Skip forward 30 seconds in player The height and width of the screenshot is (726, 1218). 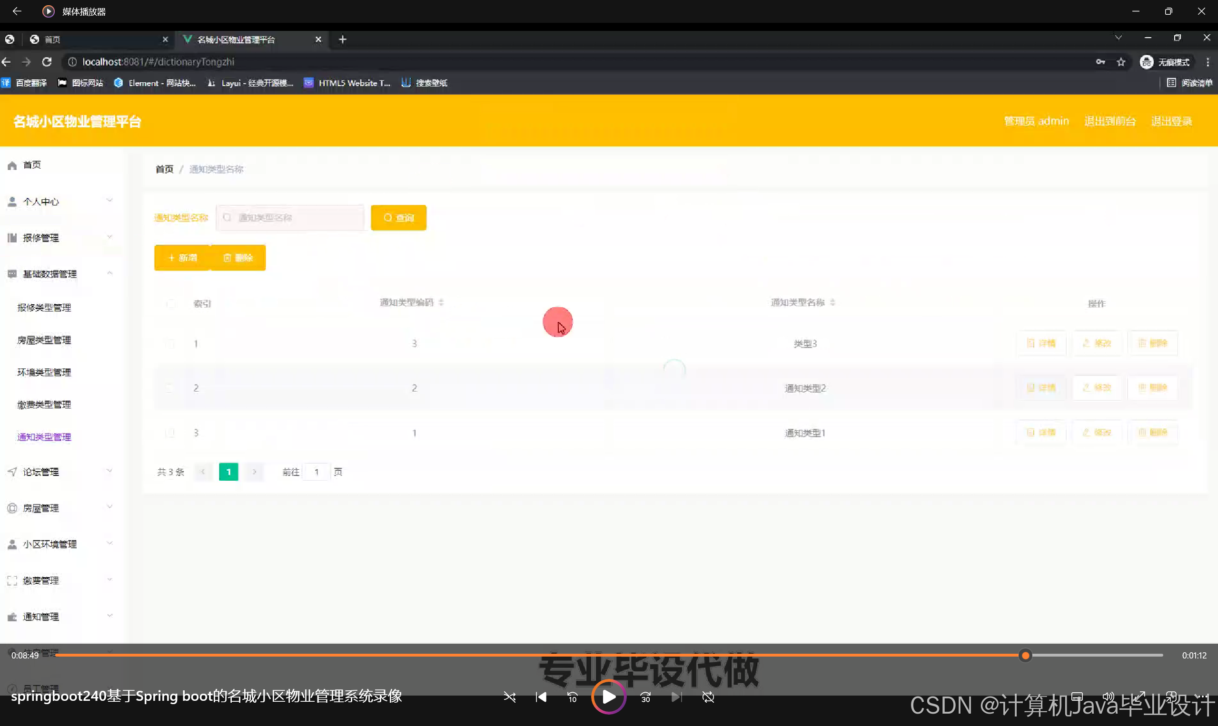click(645, 697)
